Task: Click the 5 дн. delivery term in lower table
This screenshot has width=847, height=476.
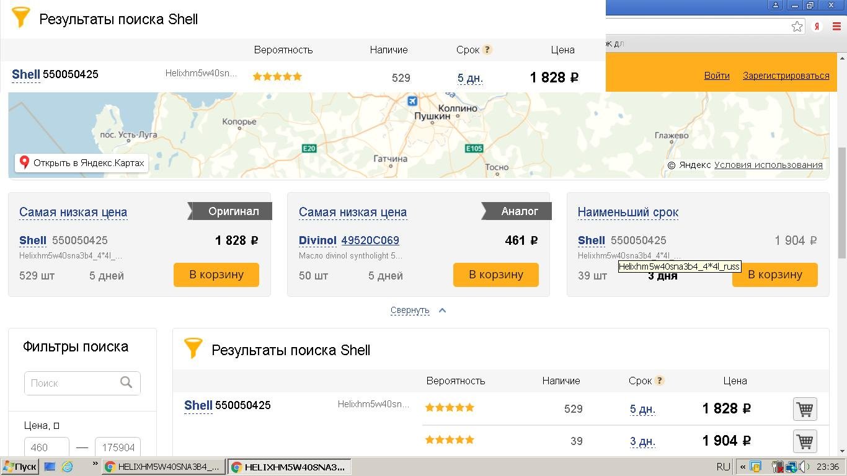Action: coord(642,409)
